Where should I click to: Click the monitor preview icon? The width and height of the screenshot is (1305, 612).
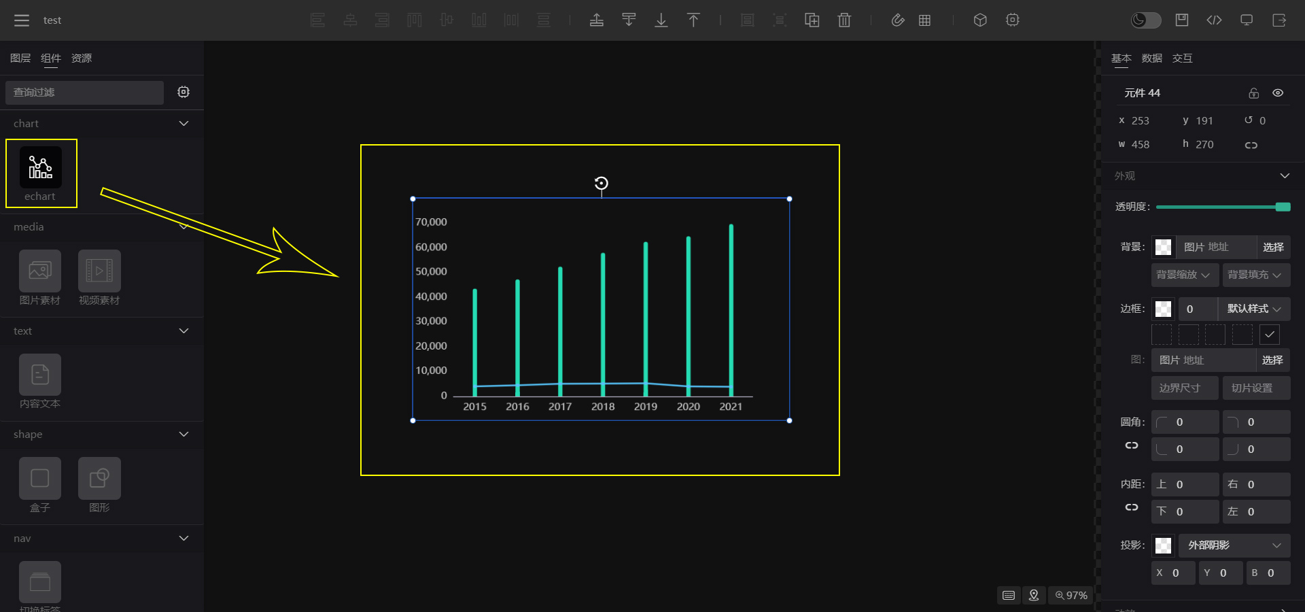click(x=1247, y=20)
